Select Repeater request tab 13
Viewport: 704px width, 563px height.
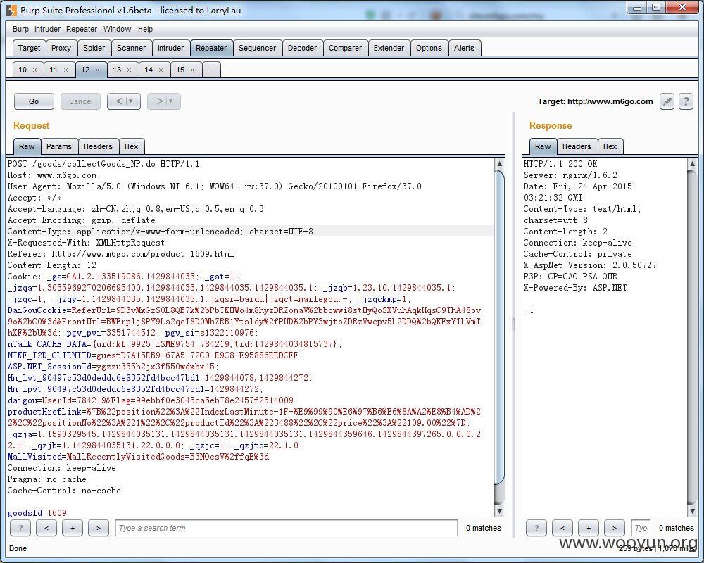coord(117,70)
